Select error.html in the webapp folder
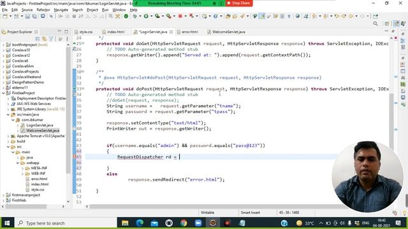Screen dimensions: 408x229 pyautogui.click(x=40, y=179)
